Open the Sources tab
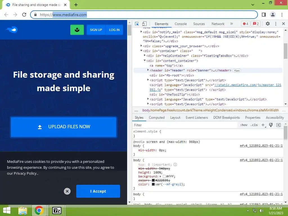Screen dimensions: 288x216 click(x=199, y=24)
